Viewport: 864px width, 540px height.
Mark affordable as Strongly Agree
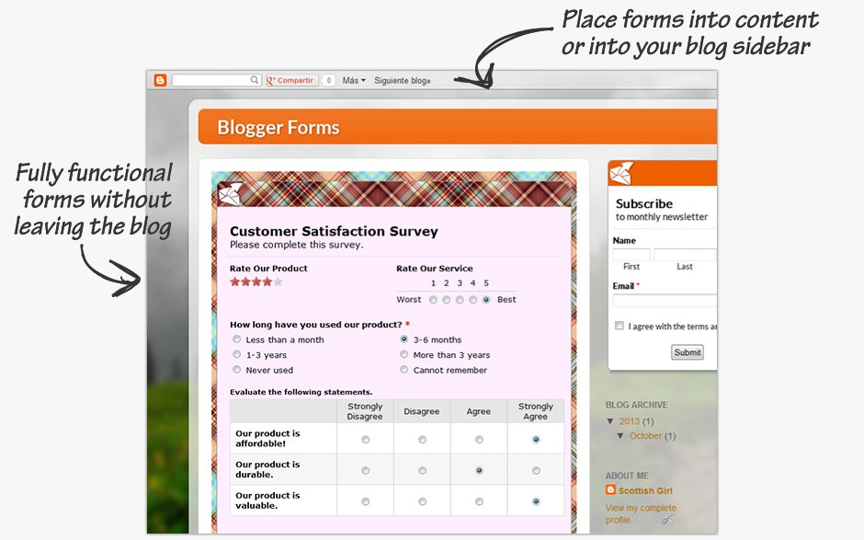click(536, 440)
